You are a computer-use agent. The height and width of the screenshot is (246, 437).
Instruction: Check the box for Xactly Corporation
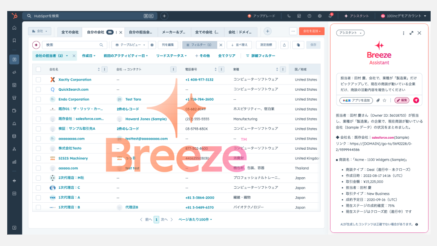[x=39, y=80]
